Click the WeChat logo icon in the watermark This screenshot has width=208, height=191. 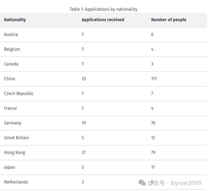[142, 183]
